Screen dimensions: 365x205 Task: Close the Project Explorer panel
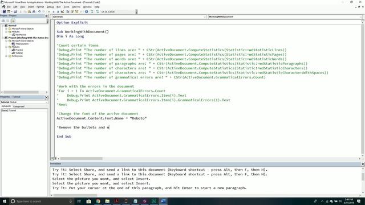click(x=46, y=16)
